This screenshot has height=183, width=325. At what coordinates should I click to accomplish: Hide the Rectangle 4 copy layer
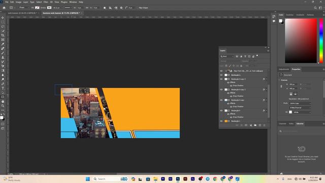(x=221, y=100)
